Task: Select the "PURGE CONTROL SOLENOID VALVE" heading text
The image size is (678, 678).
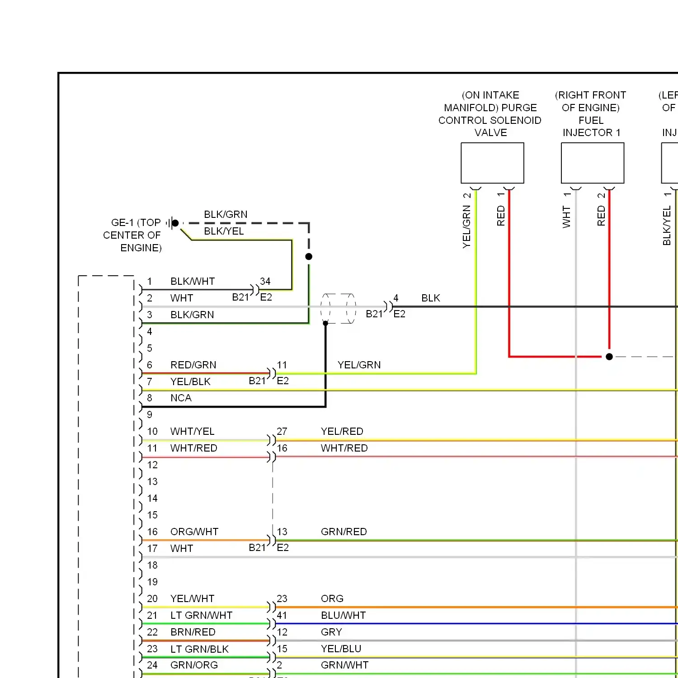Action: click(x=490, y=114)
